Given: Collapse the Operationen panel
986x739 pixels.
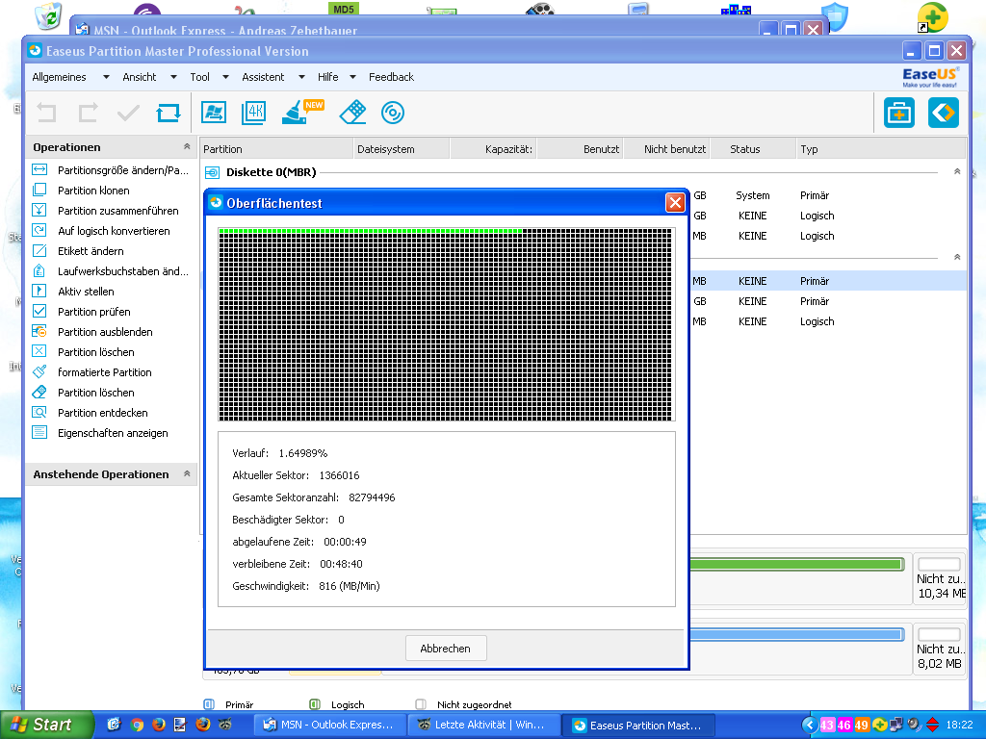Looking at the screenshot, I should [x=187, y=146].
